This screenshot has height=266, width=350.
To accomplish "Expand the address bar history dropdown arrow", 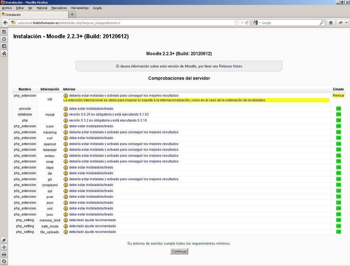I will pos(242,23).
